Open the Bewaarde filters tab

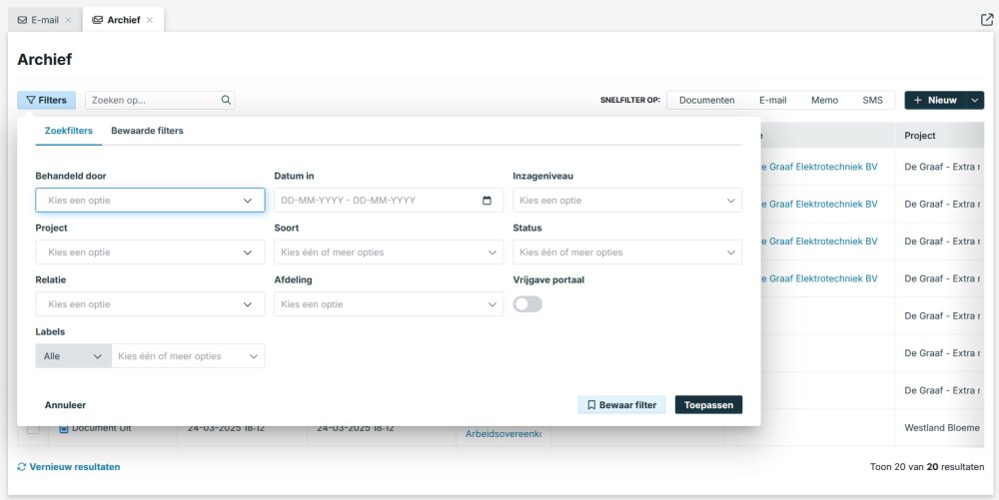pos(147,131)
